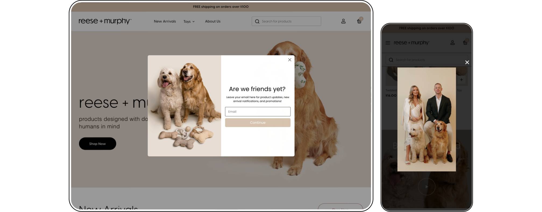Close the "Are we friends yet?" popup

click(289, 60)
